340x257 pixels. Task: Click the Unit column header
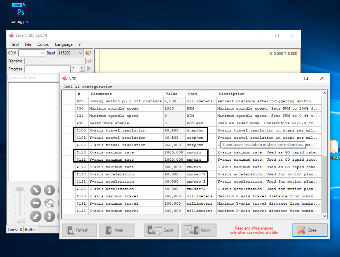pos(201,94)
